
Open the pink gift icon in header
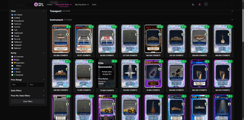pyautogui.click(x=200, y=4)
